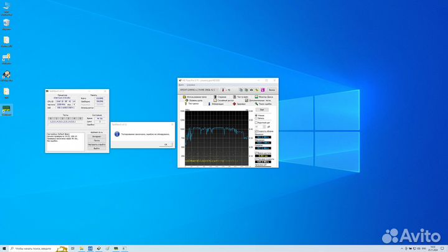
Task: Switch to Стирание tab
Action: tap(220, 97)
